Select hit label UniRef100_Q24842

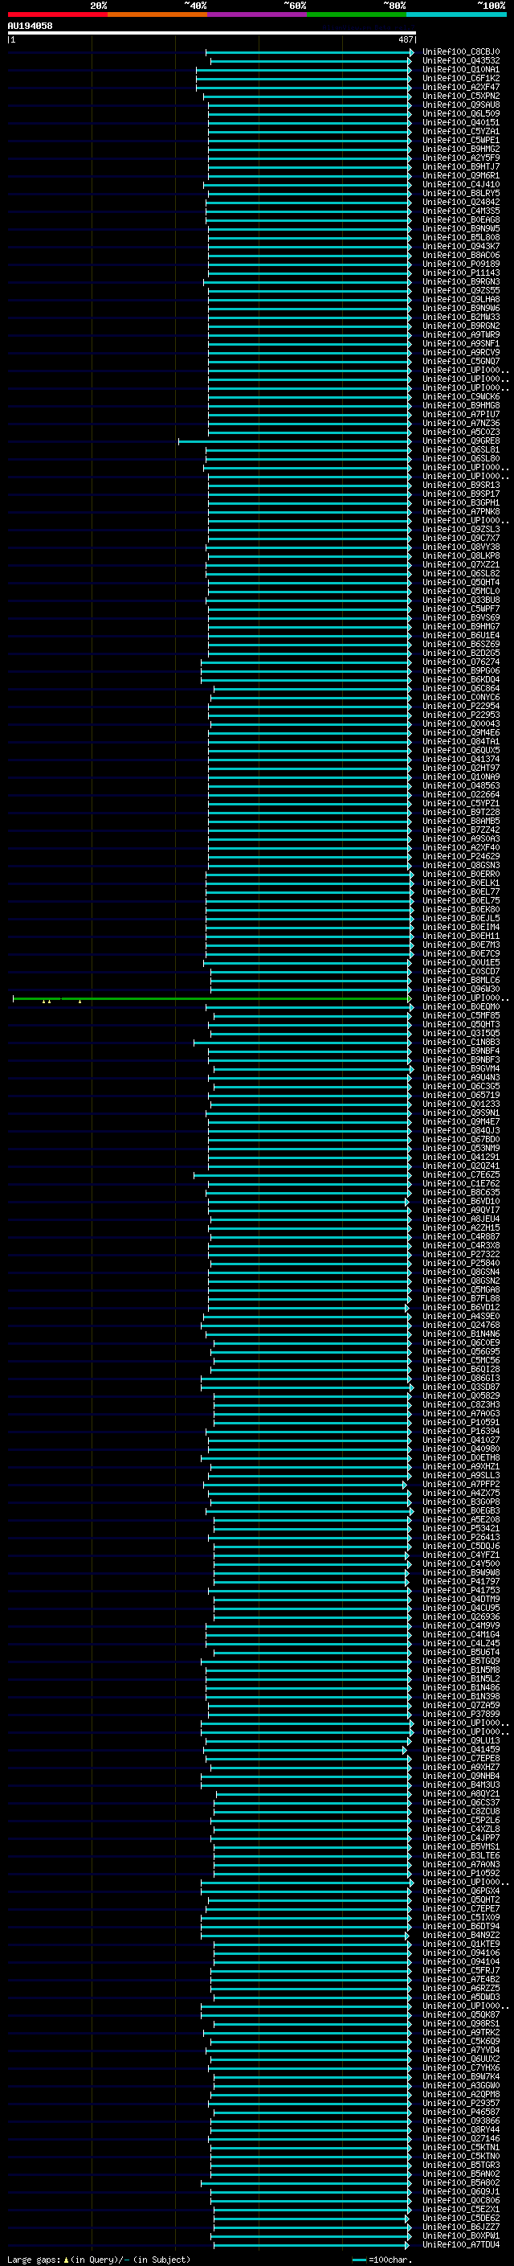click(x=460, y=203)
